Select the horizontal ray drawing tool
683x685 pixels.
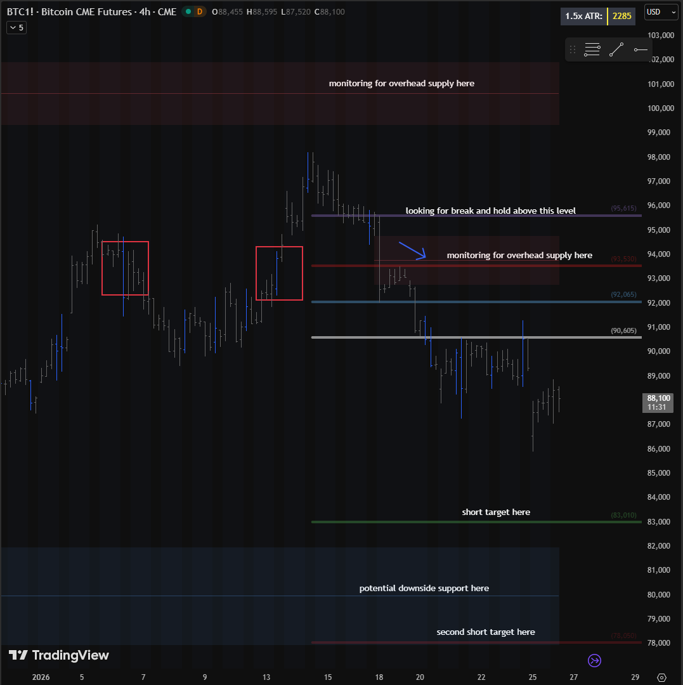pyautogui.click(x=641, y=50)
